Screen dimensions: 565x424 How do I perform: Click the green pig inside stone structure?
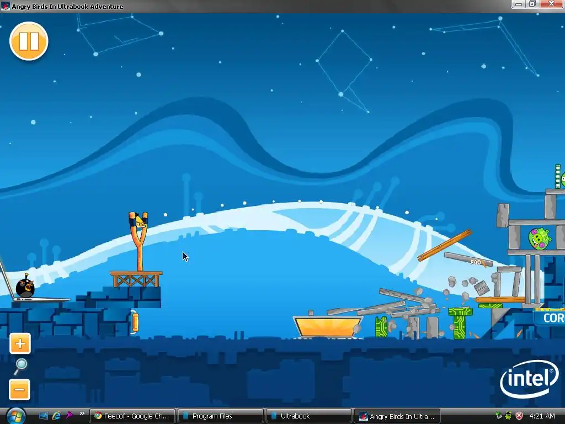[540, 239]
